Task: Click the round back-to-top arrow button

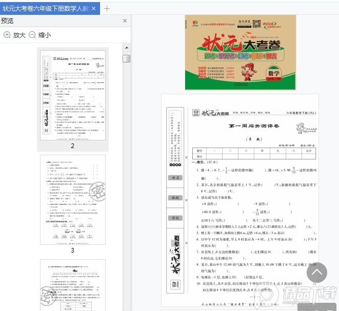Action: pos(317,273)
